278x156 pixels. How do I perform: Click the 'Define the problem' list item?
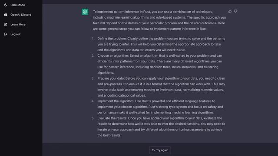point(161,44)
